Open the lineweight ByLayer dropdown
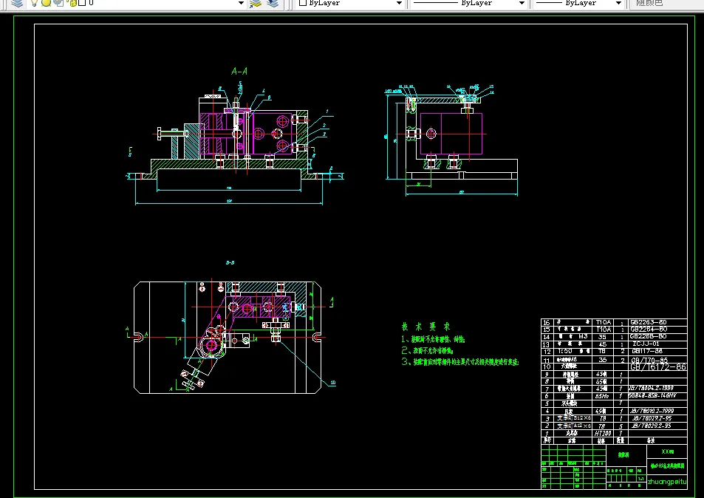This screenshot has height=498, width=704. point(618,3)
